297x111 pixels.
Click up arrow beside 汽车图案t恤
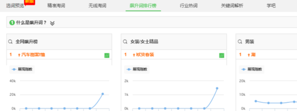tap(19, 55)
